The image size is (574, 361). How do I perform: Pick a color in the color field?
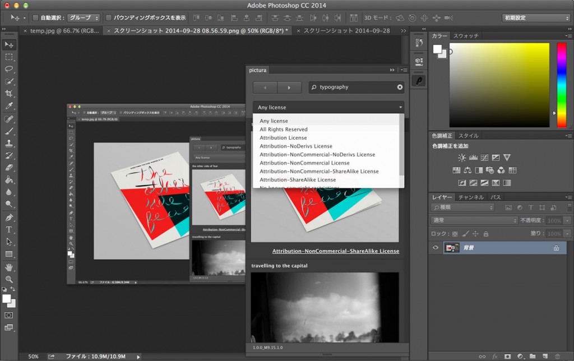coord(499,85)
